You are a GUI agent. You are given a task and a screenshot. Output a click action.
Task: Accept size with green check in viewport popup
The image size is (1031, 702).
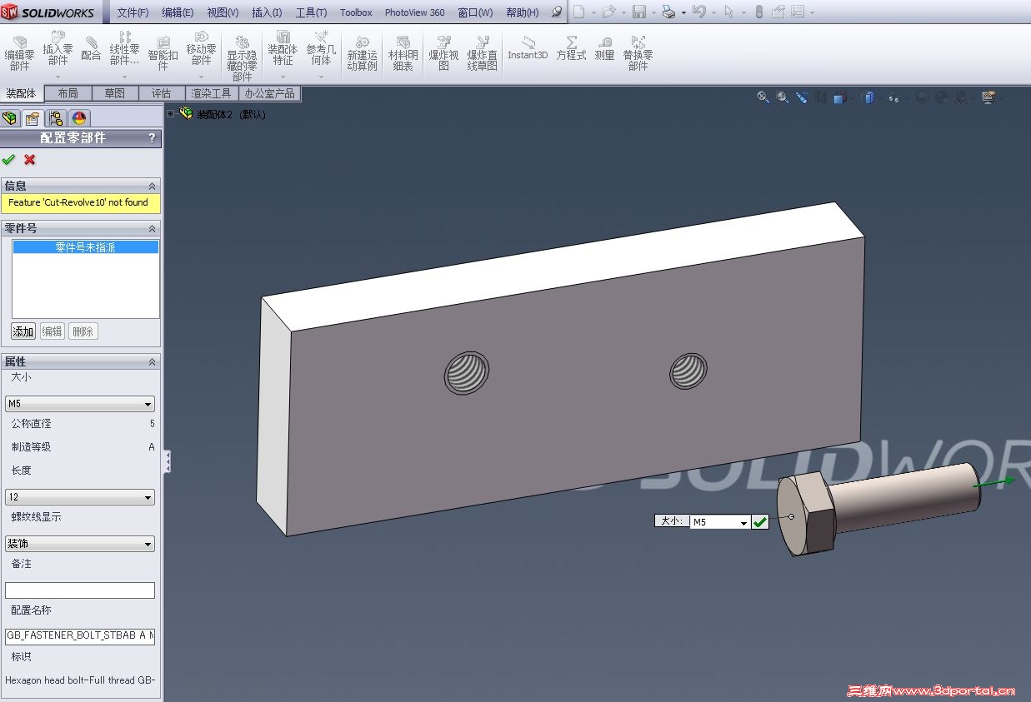click(x=760, y=522)
